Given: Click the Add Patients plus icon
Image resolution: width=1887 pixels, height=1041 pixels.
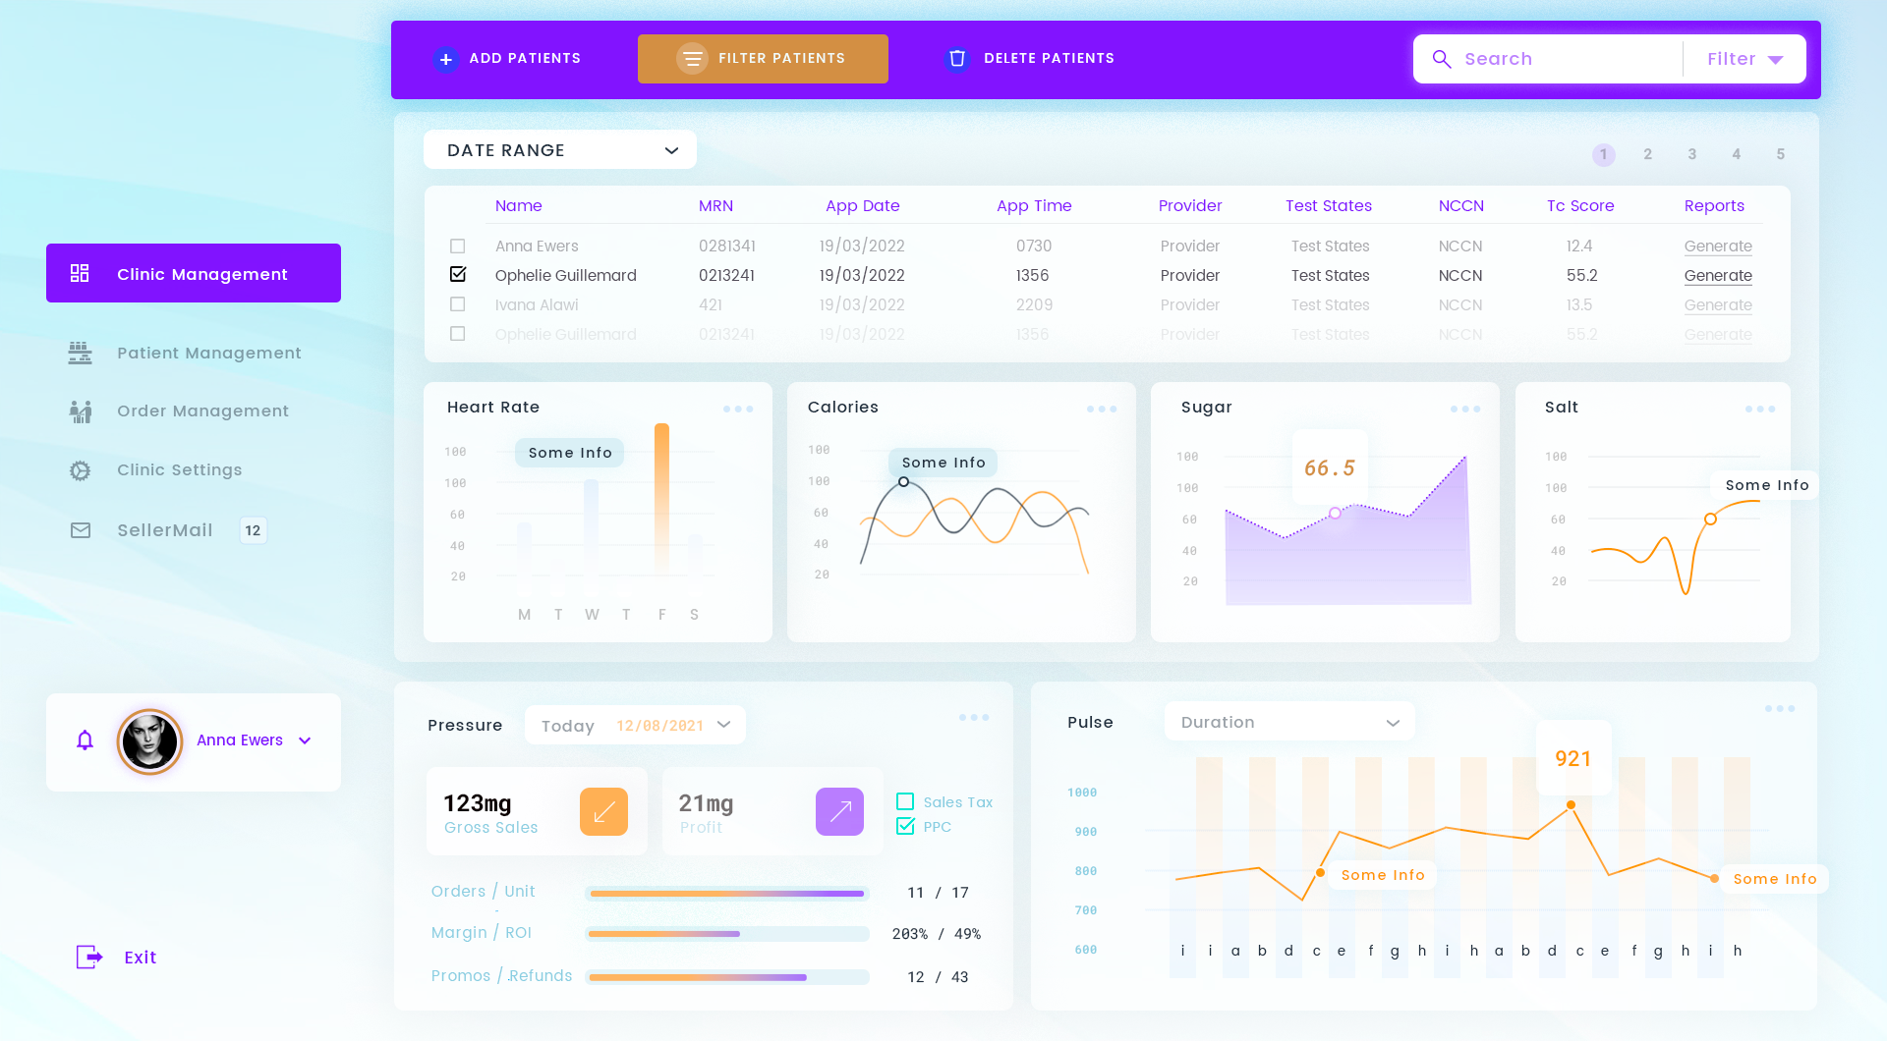Looking at the screenshot, I should point(446,59).
